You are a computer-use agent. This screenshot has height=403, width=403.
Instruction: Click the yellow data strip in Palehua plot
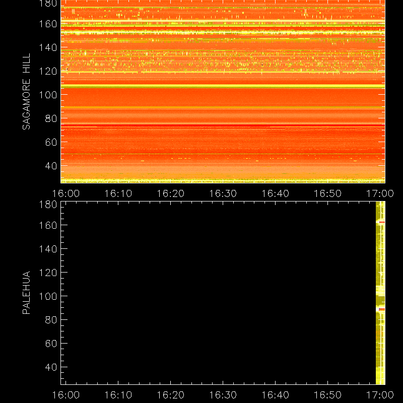pyautogui.click(x=380, y=293)
